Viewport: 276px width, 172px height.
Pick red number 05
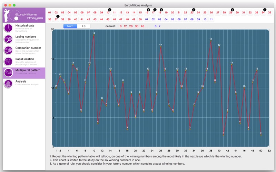(x=76, y=12)
